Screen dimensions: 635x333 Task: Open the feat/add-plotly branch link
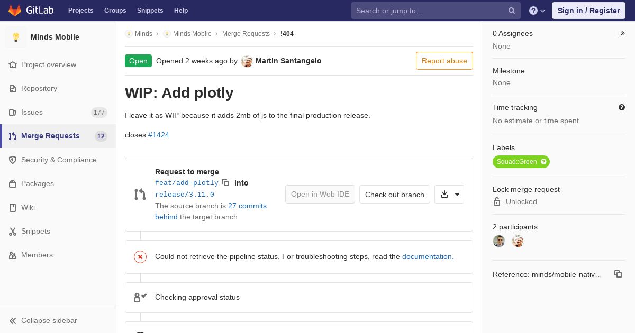click(x=187, y=183)
